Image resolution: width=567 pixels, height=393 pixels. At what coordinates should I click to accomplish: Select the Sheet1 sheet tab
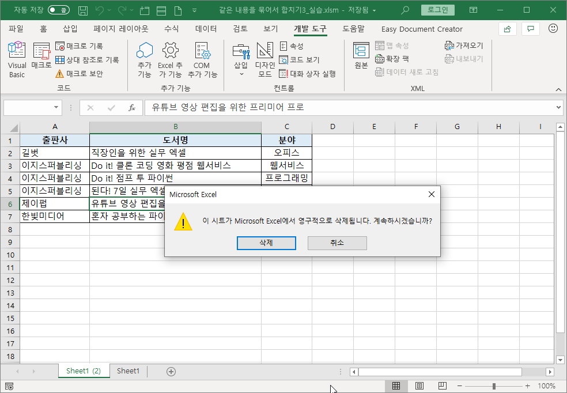(x=128, y=371)
